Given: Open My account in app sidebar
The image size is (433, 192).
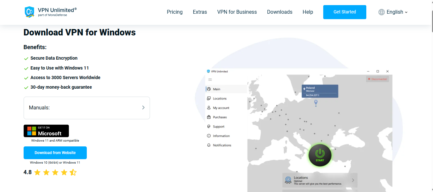Looking at the screenshot, I should click(x=221, y=108).
